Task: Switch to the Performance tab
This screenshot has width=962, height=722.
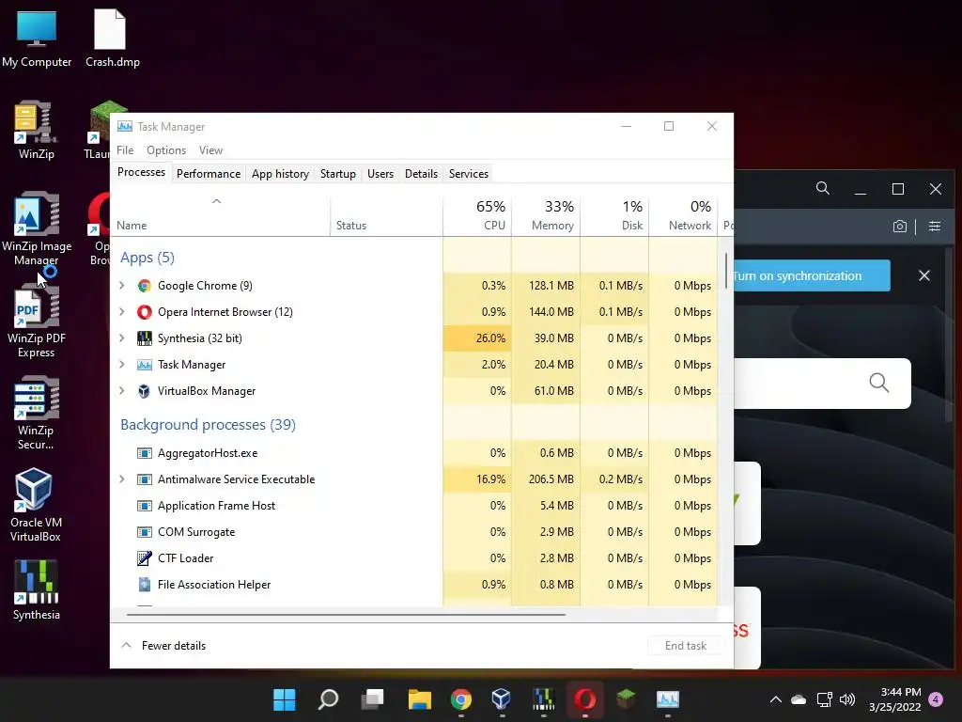Action: tap(209, 174)
